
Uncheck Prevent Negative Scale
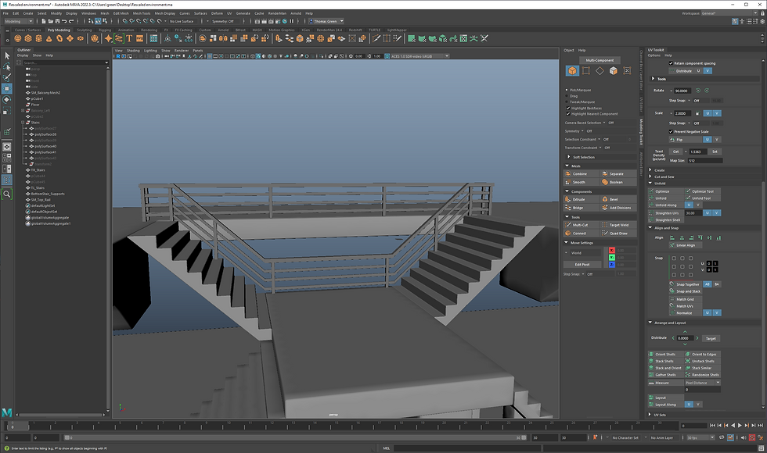click(x=671, y=131)
